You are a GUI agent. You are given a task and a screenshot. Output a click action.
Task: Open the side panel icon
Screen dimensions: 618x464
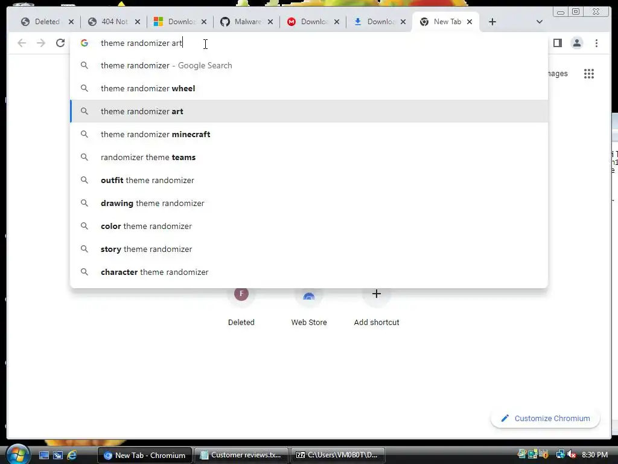pos(557,43)
